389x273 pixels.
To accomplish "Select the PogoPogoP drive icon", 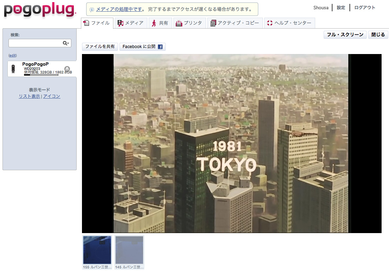I will pos(13,69).
